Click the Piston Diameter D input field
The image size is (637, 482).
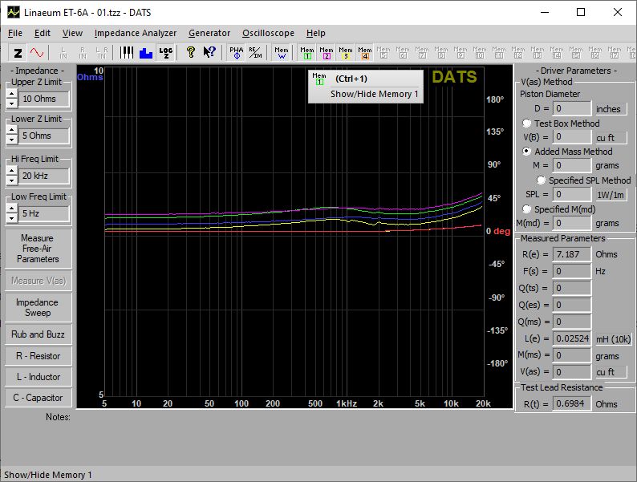pos(572,108)
